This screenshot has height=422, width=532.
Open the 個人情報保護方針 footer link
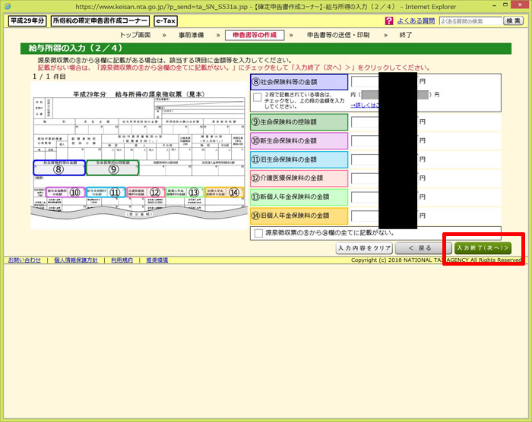coord(76,260)
